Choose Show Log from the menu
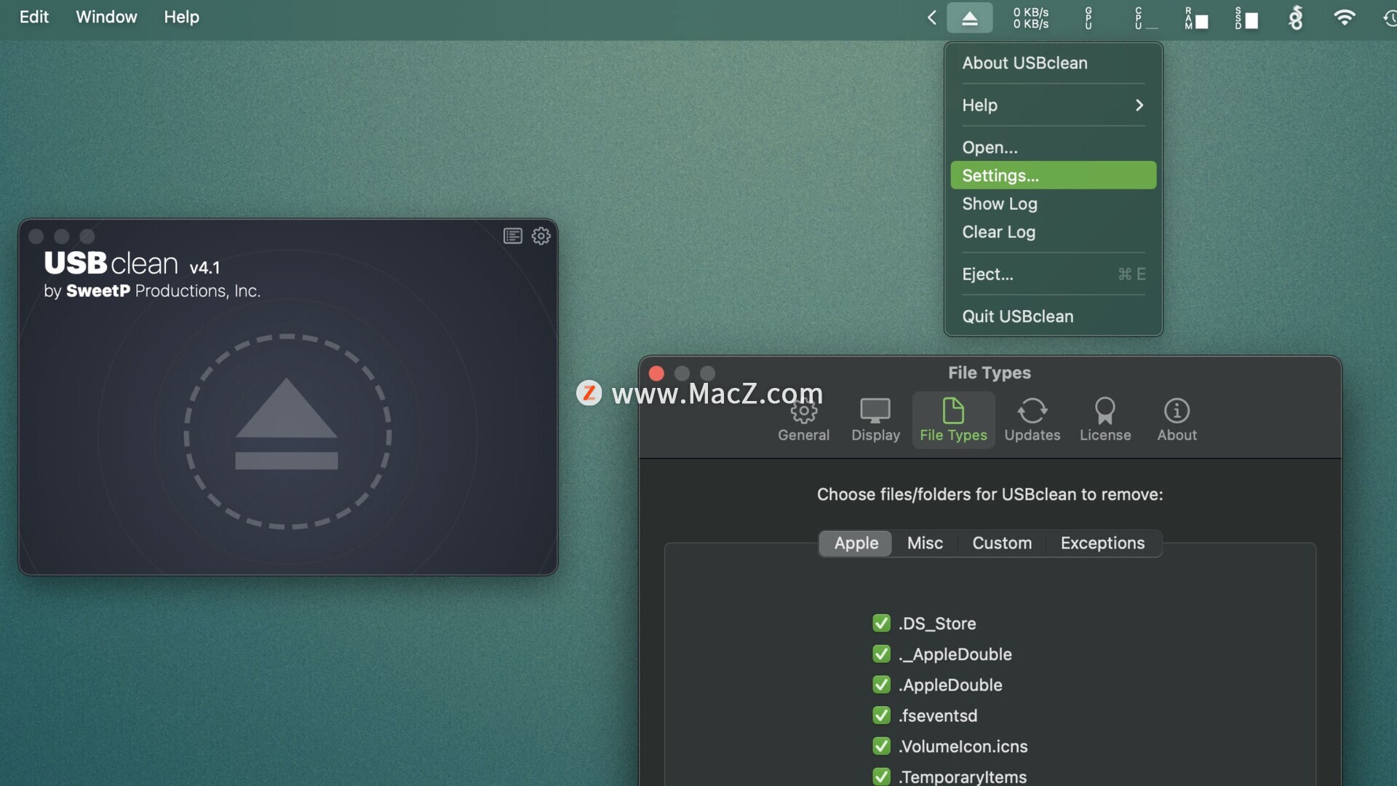The height and width of the screenshot is (786, 1397). (x=1053, y=204)
